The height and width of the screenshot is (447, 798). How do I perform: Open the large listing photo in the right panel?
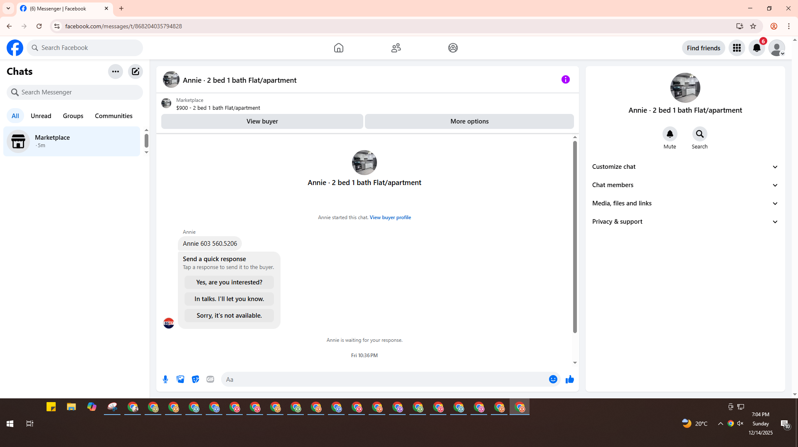pos(685,88)
